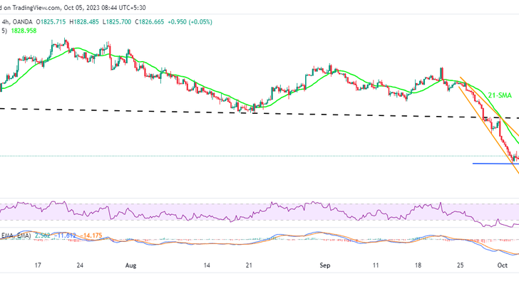519x291 pixels.
Task: Click the MACD value -14.175
Action: click(93, 236)
